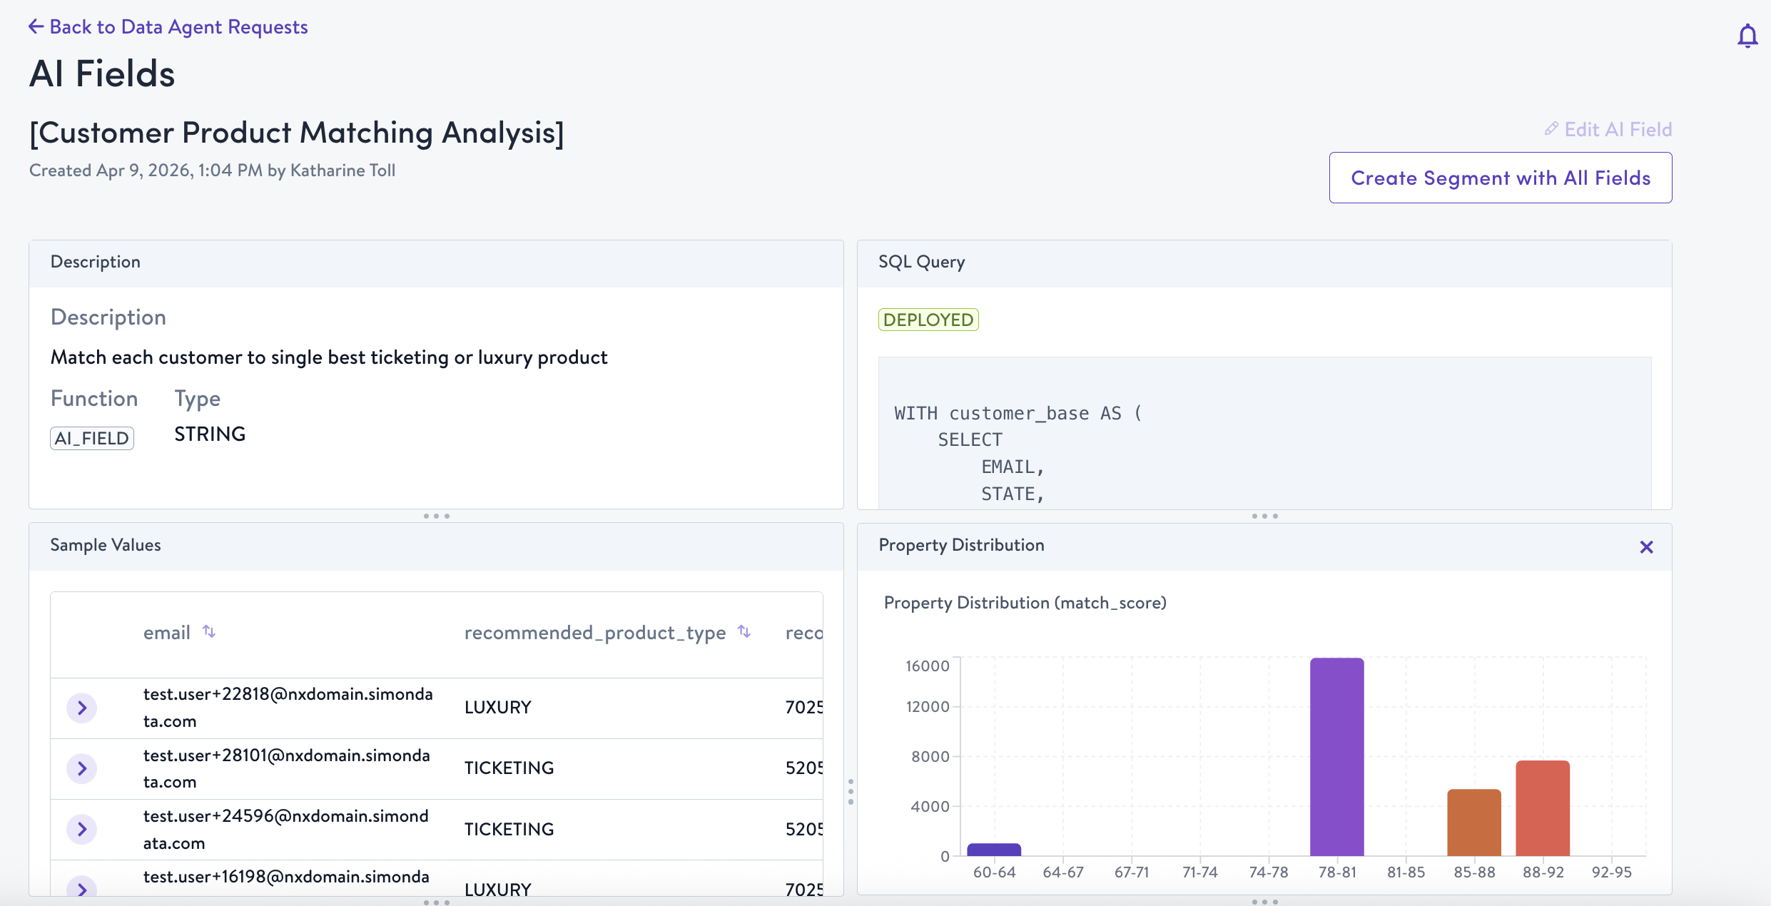Viewport: 1771px width, 906px height.
Task: Select the Sample Values panel header
Action: (106, 545)
